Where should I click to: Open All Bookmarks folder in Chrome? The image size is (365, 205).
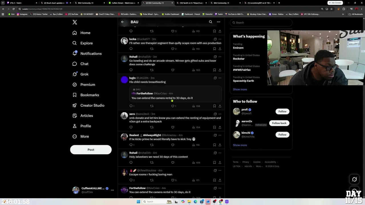coord(356,14)
